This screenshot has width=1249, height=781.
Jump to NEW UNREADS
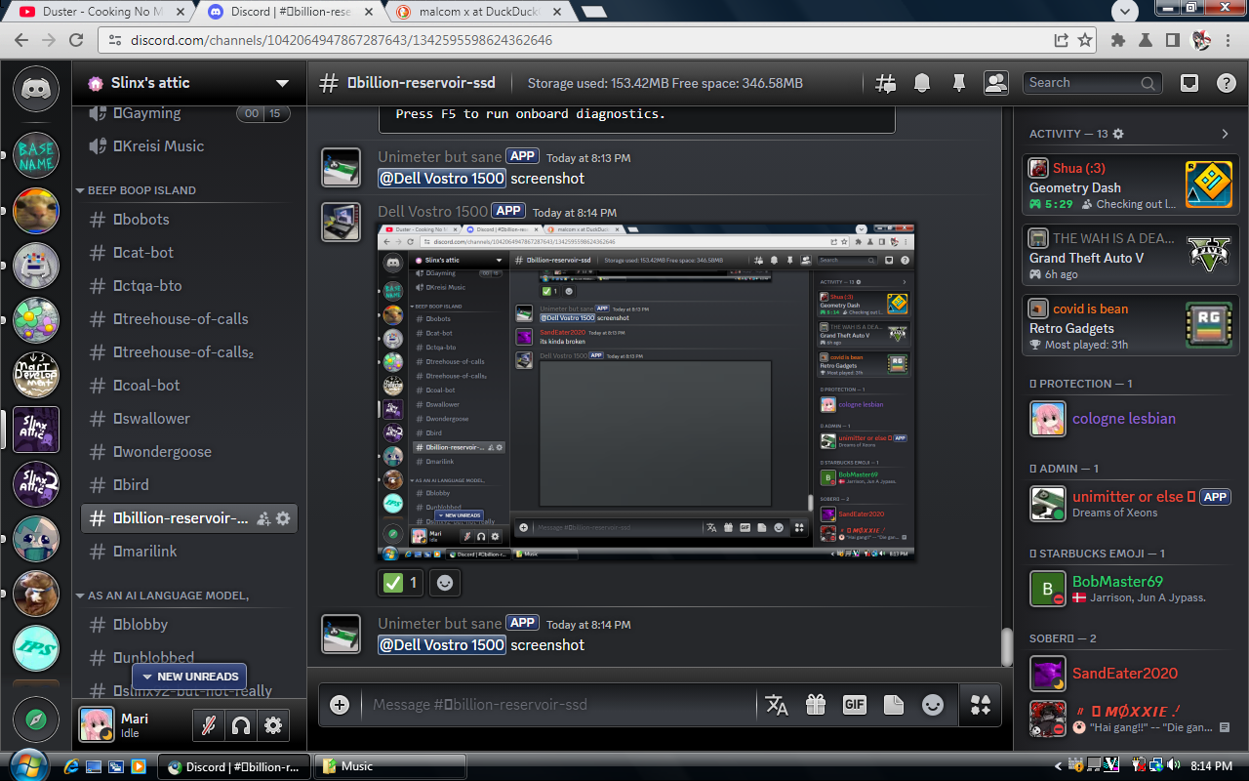(189, 677)
